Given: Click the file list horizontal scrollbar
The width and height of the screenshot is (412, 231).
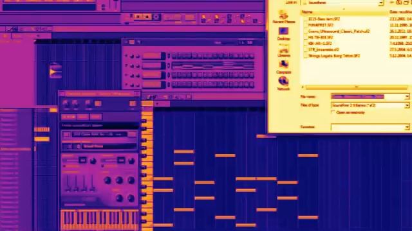Looking at the screenshot, I should tap(356, 87).
